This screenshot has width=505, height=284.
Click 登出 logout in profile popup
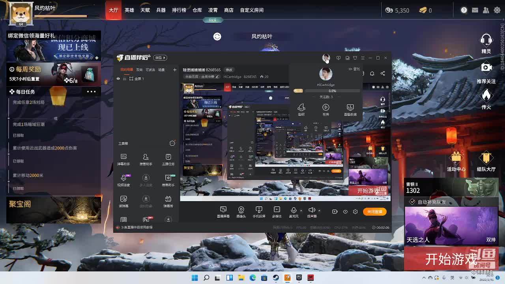[355, 69]
